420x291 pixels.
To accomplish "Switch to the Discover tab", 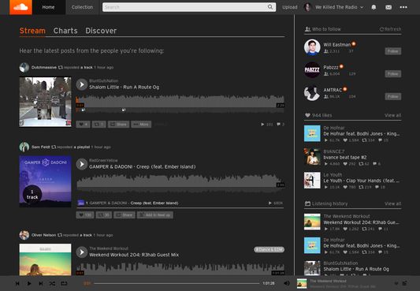I will click(101, 31).
